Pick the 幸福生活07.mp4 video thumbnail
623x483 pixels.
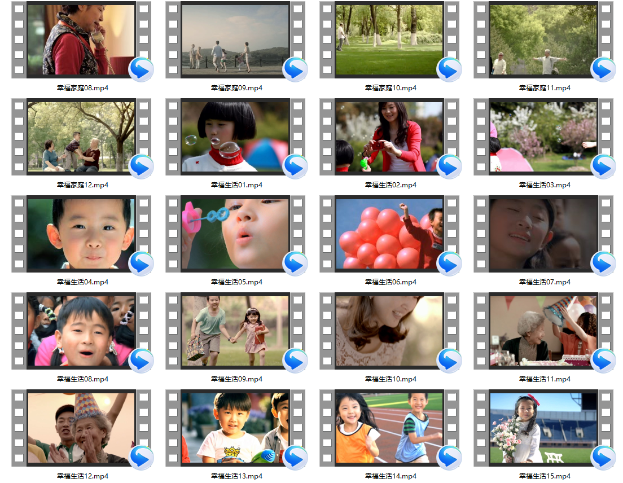(x=543, y=234)
